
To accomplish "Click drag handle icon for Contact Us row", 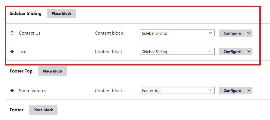I will point(12,33).
